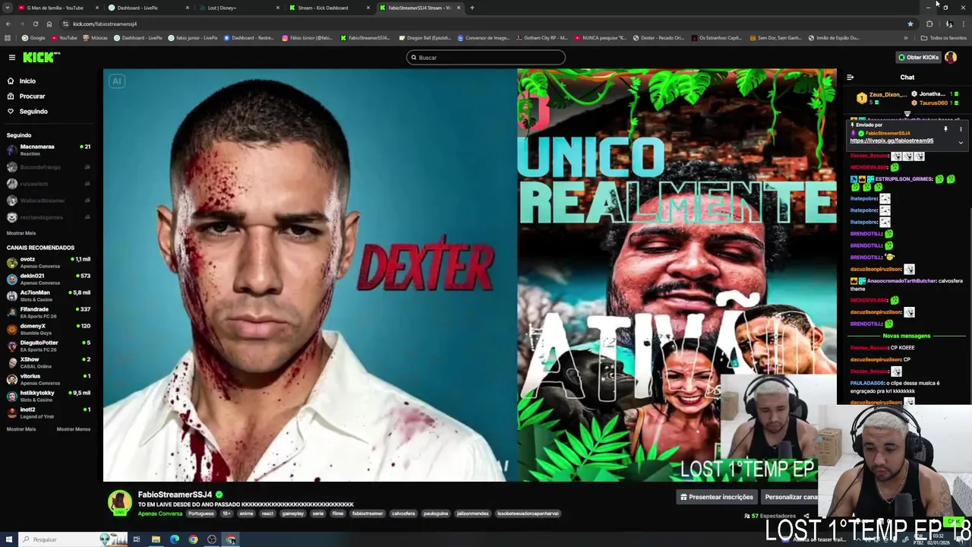
Task: Select the anime stream tag
Action: pyautogui.click(x=246, y=514)
